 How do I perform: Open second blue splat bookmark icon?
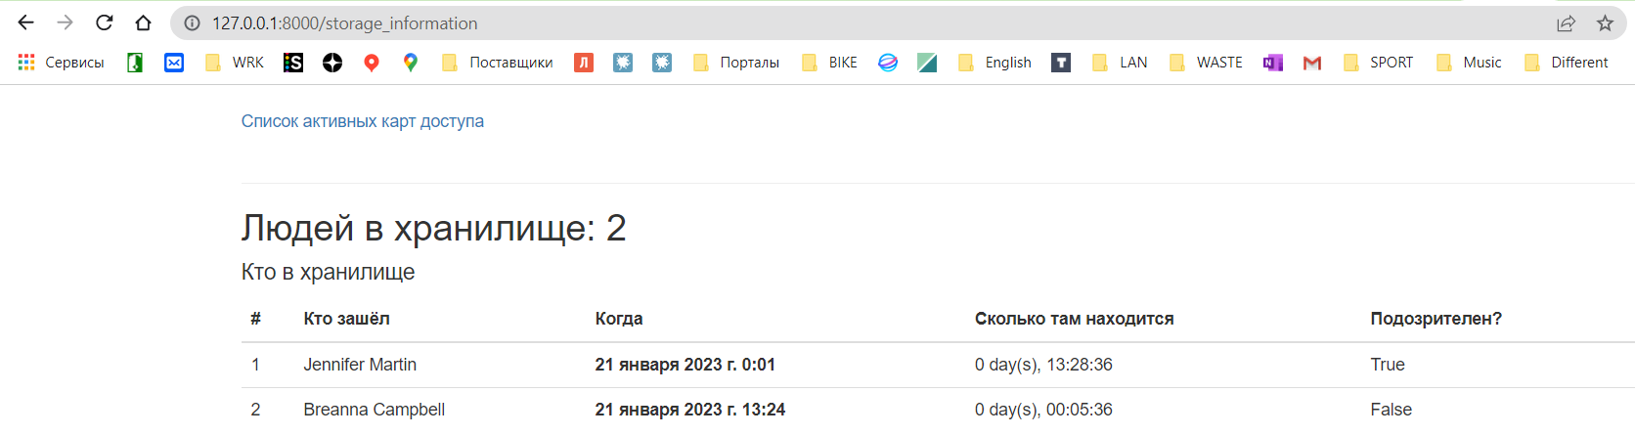[662, 63]
